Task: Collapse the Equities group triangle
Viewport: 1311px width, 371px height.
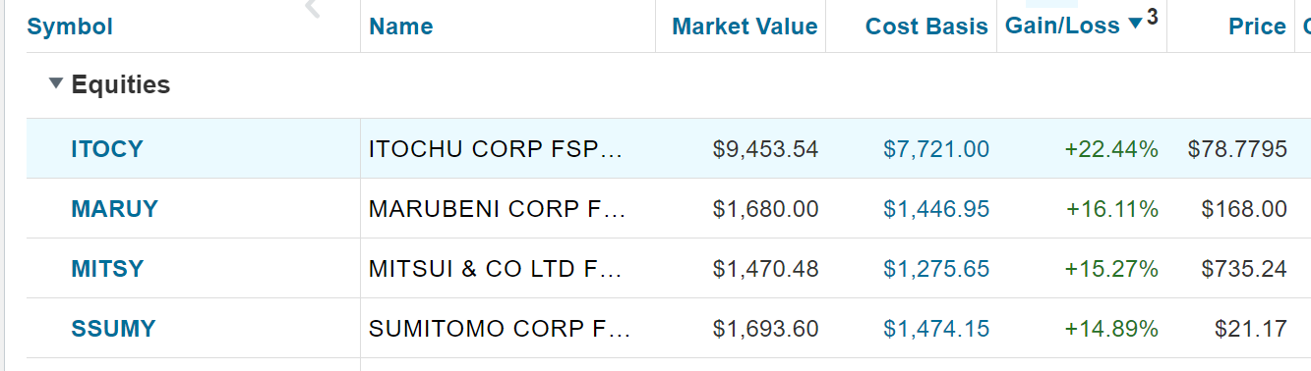Action: 55,85
